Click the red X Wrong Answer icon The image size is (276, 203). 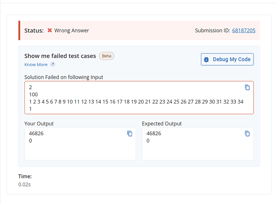50,30
